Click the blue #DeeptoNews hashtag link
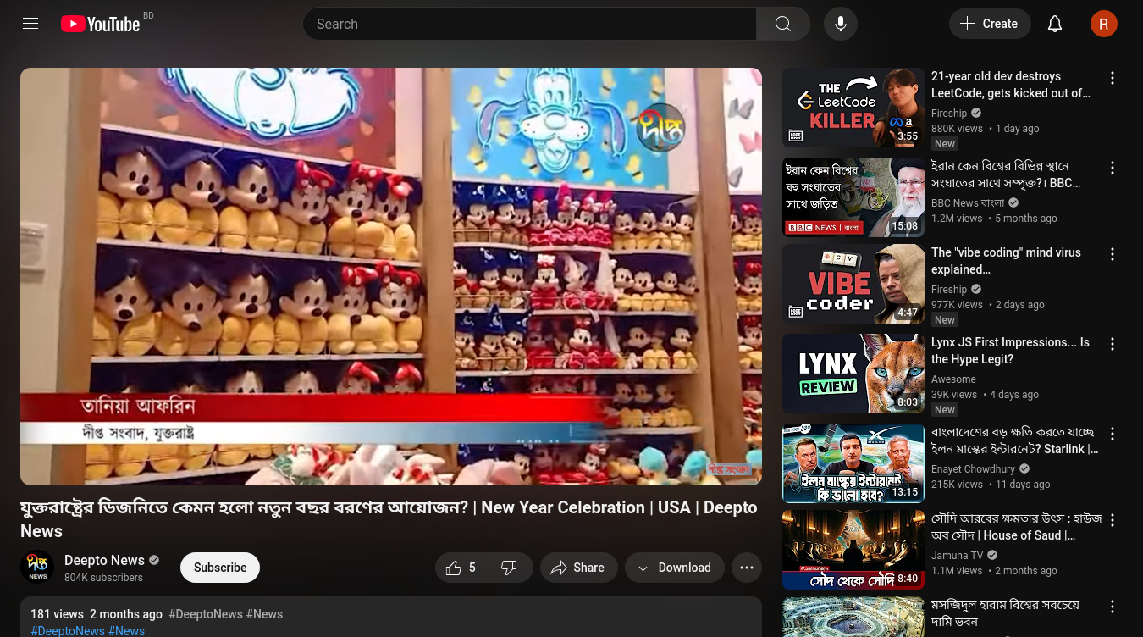The image size is (1143, 637). tap(68, 631)
